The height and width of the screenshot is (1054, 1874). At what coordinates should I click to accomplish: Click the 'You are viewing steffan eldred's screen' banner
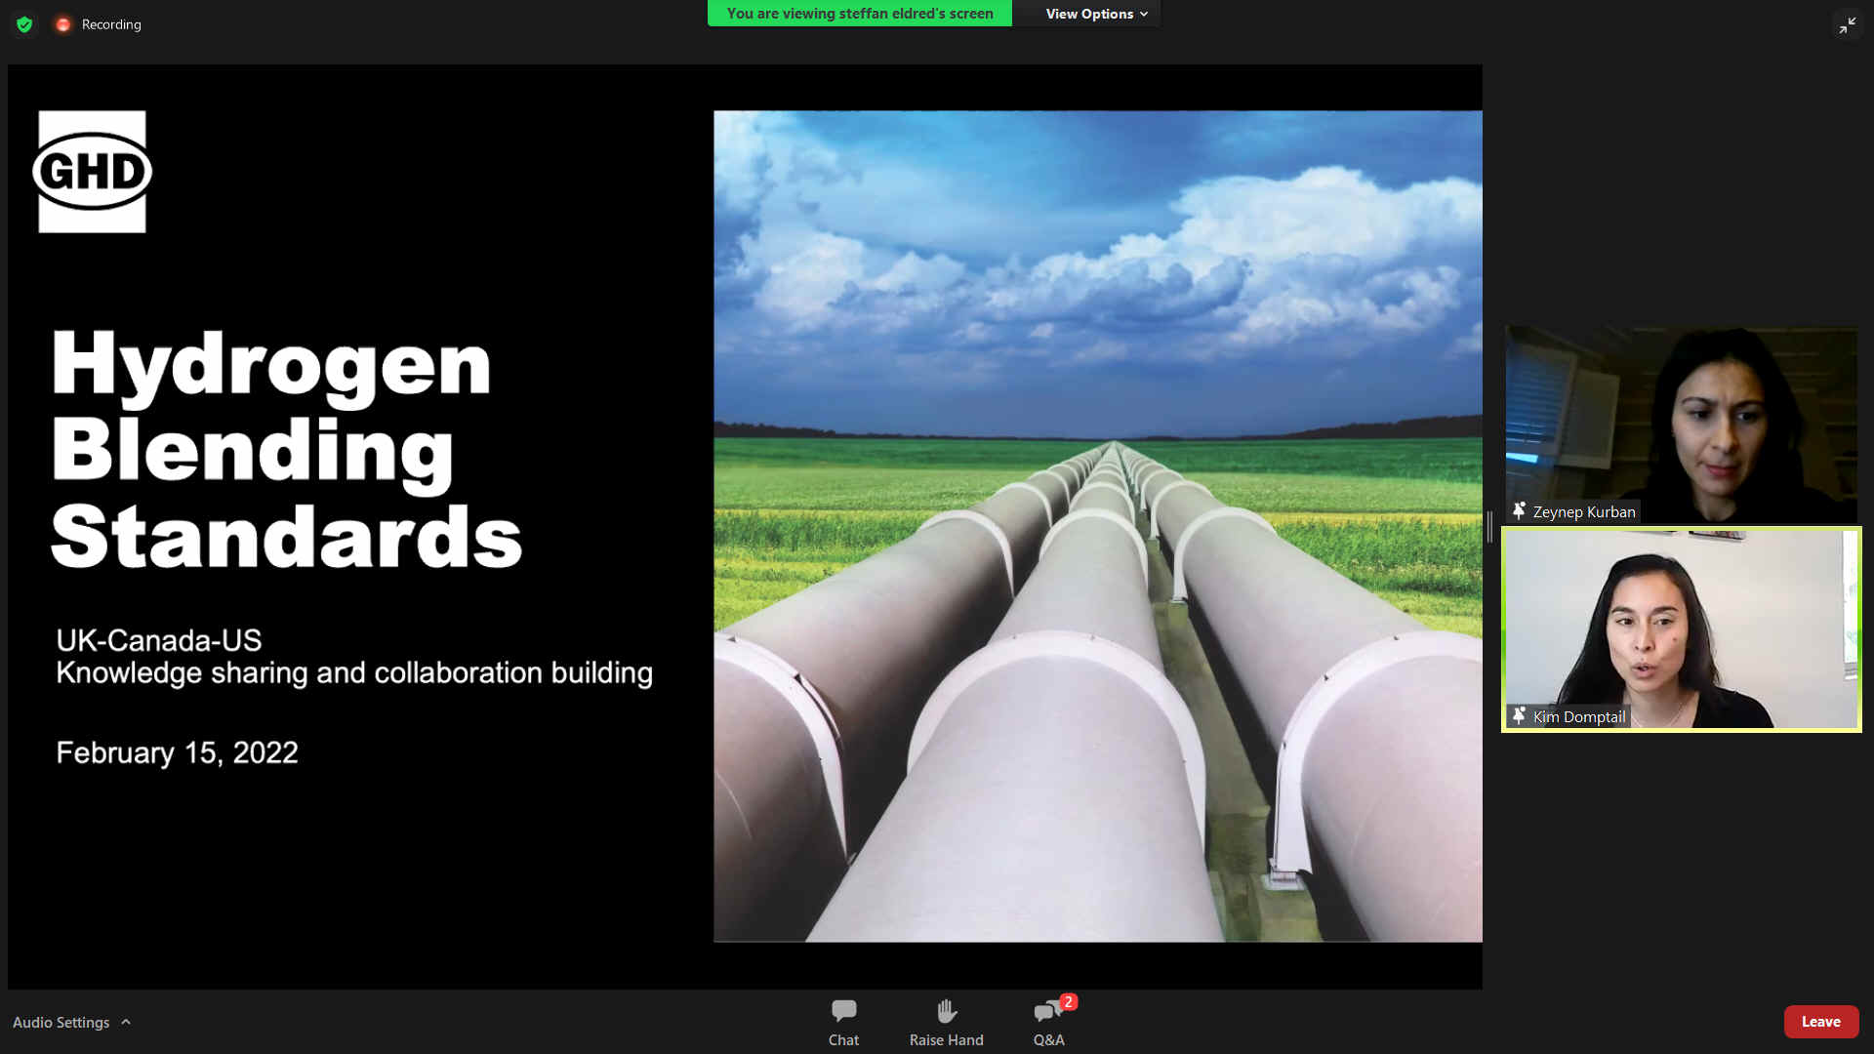(x=859, y=13)
